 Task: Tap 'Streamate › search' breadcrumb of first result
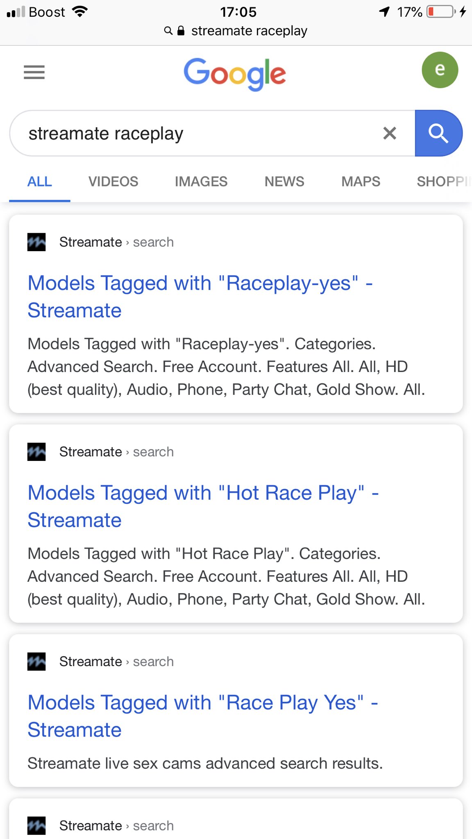(x=116, y=242)
